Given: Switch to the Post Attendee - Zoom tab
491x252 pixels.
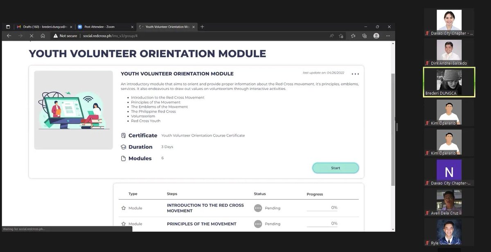Looking at the screenshot, I should [106, 27].
